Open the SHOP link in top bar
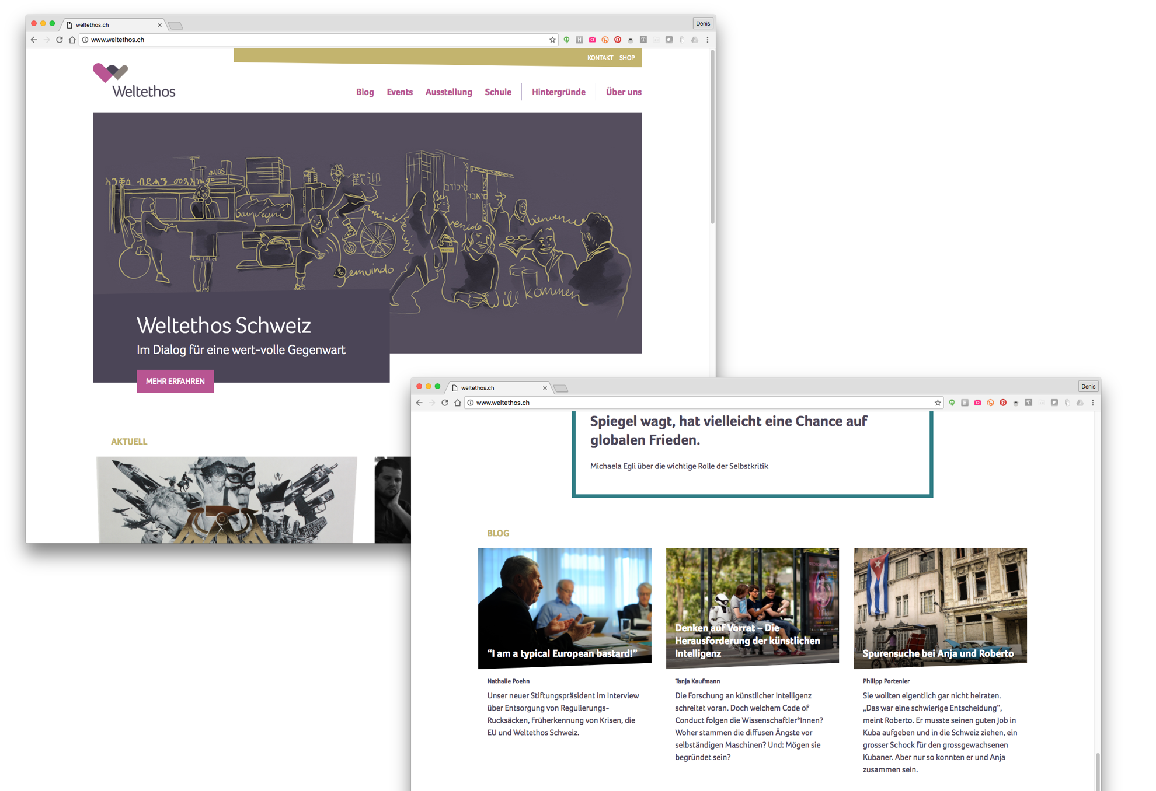 (x=627, y=58)
